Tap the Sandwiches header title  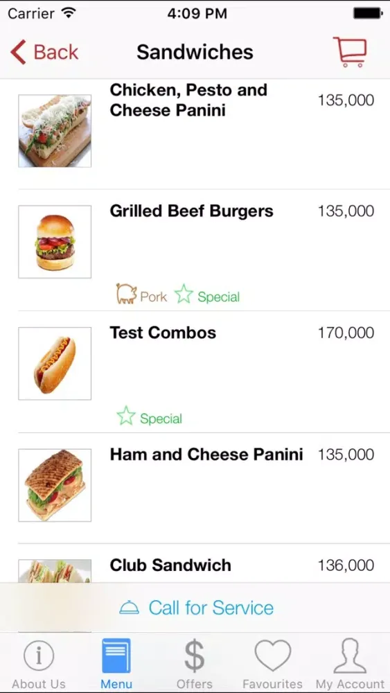tap(195, 52)
